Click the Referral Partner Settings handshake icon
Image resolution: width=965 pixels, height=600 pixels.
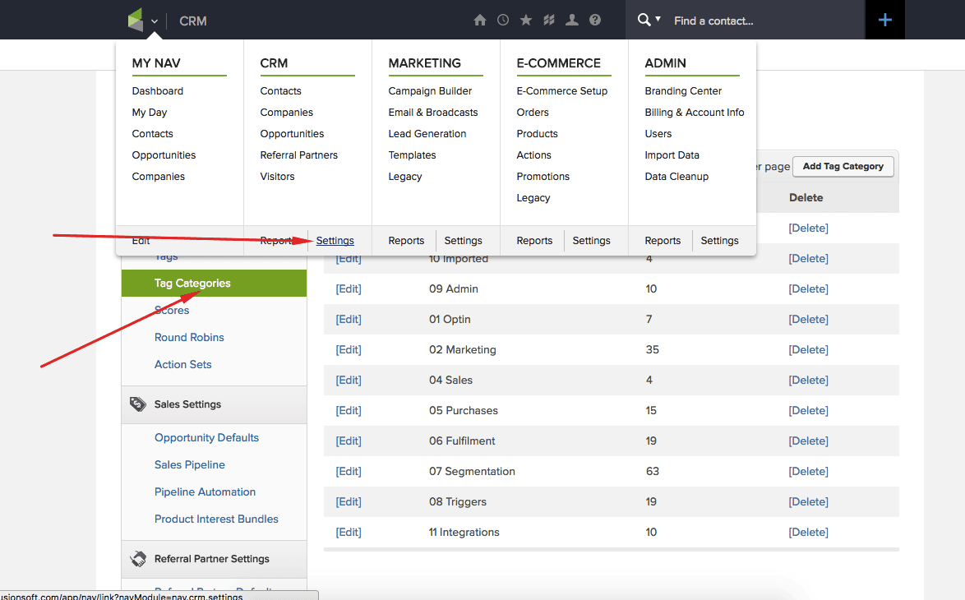[x=138, y=559]
